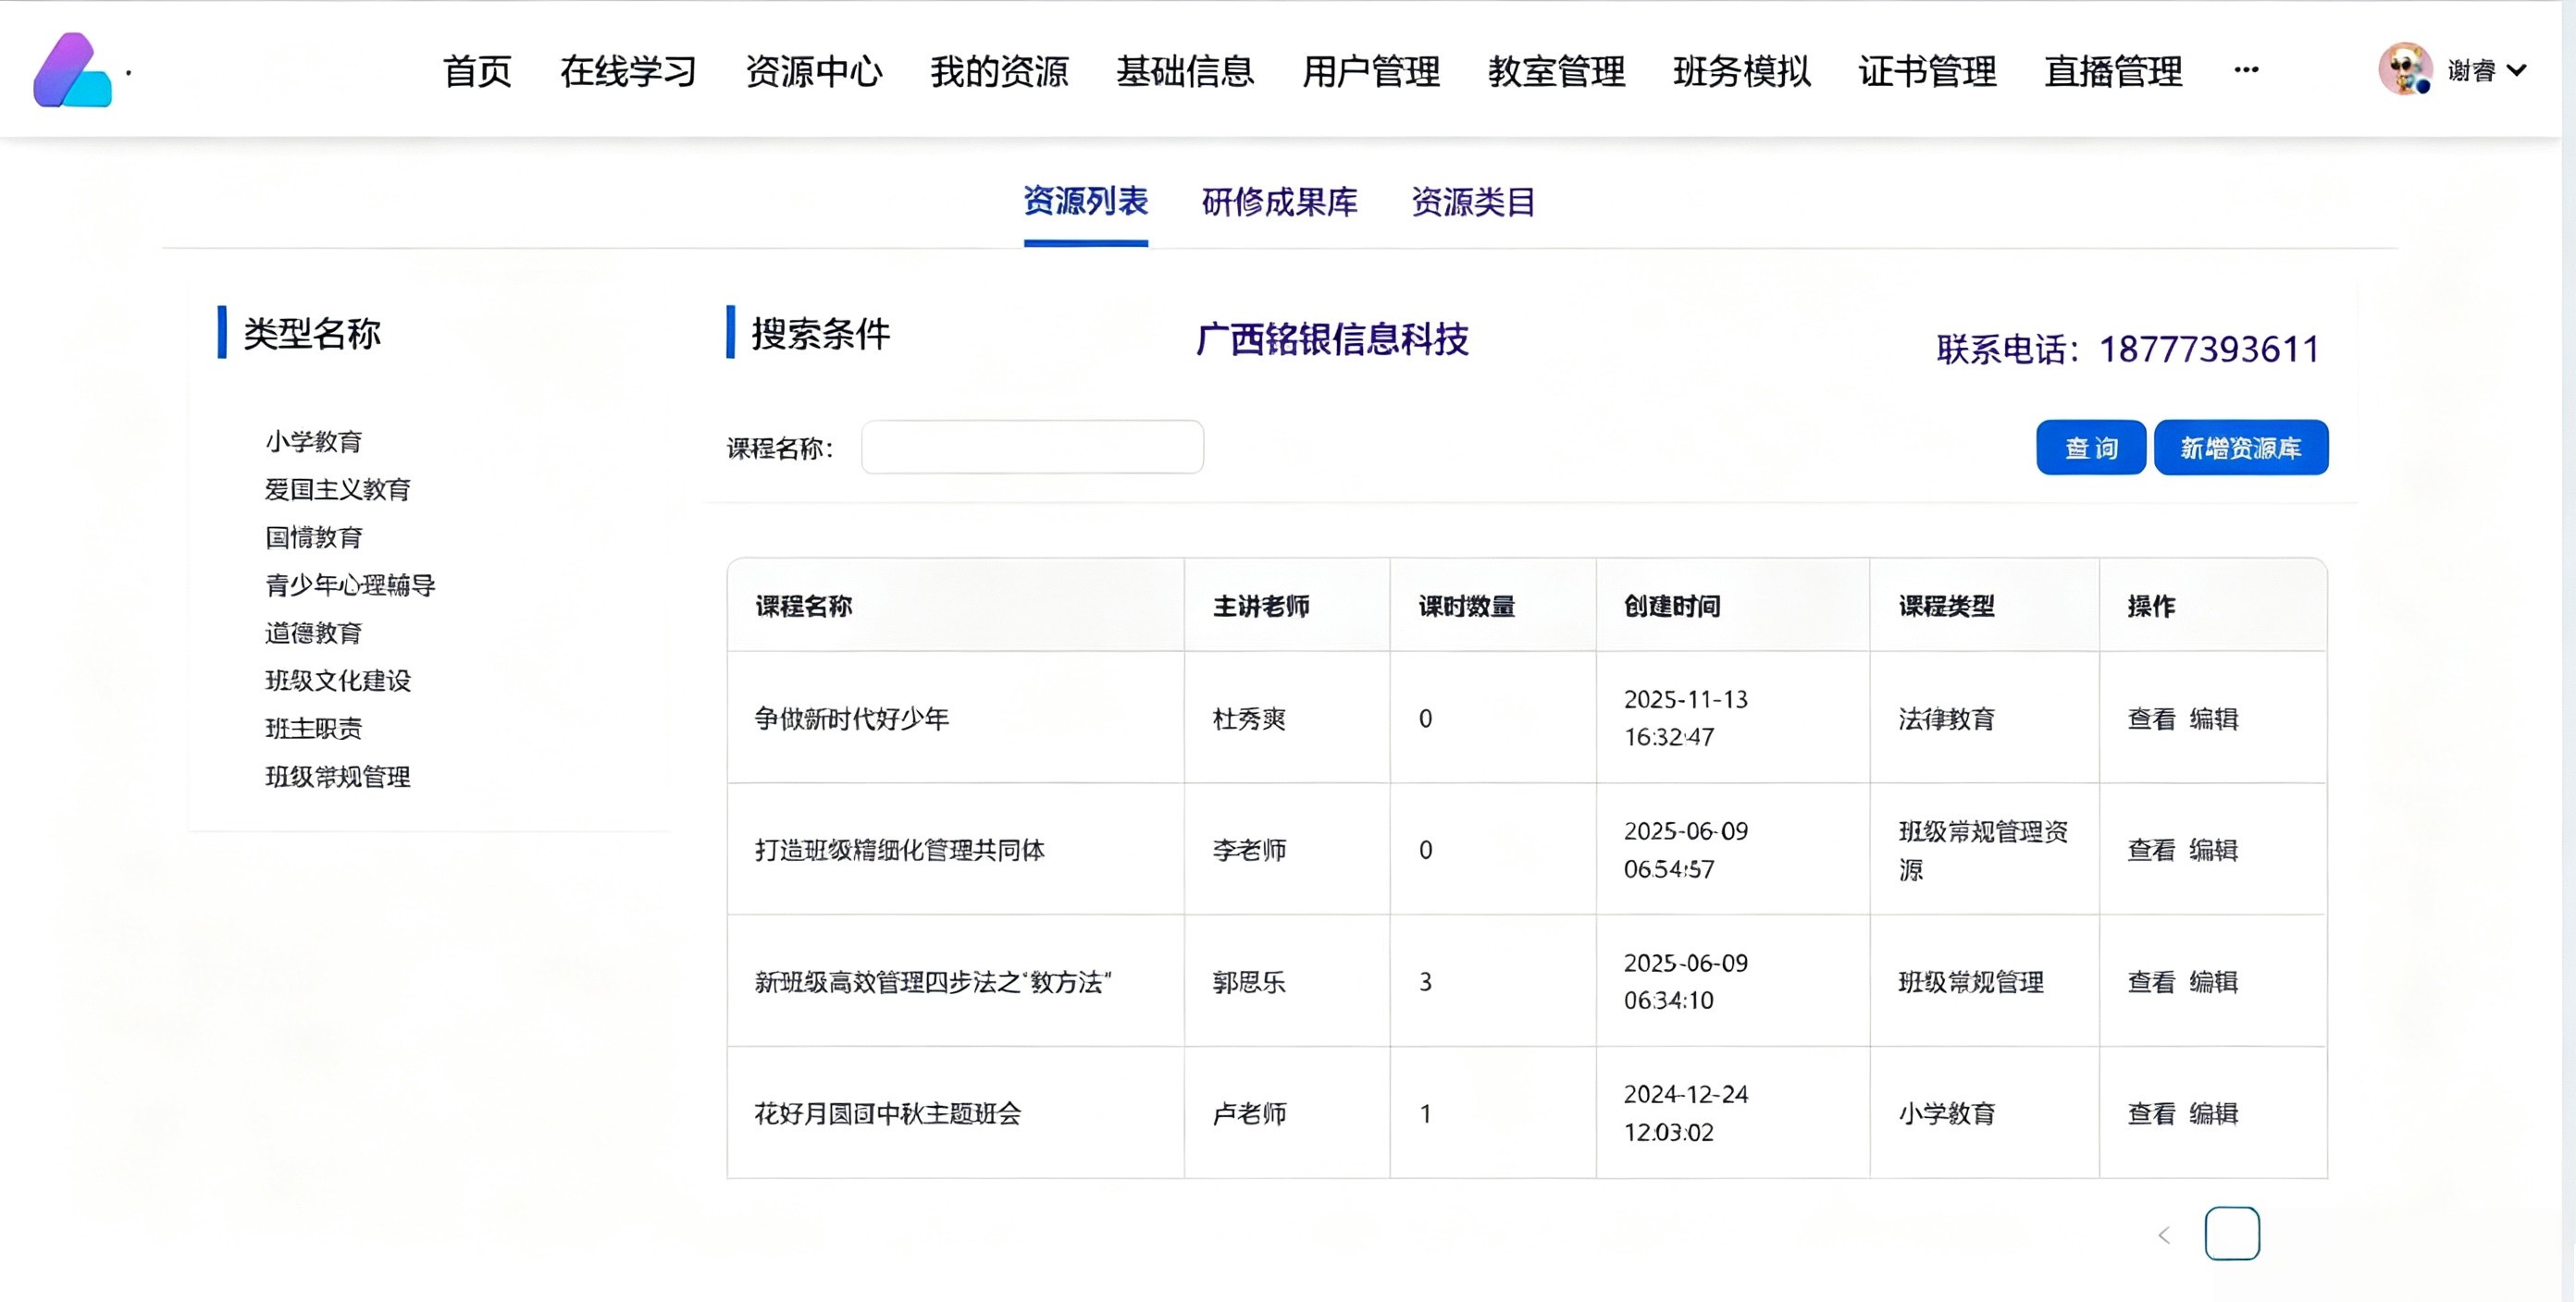The height and width of the screenshot is (1302, 2576).
Task: Click 编辑 for 花好月圆同中秋主题班会
Action: click(x=2213, y=1114)
